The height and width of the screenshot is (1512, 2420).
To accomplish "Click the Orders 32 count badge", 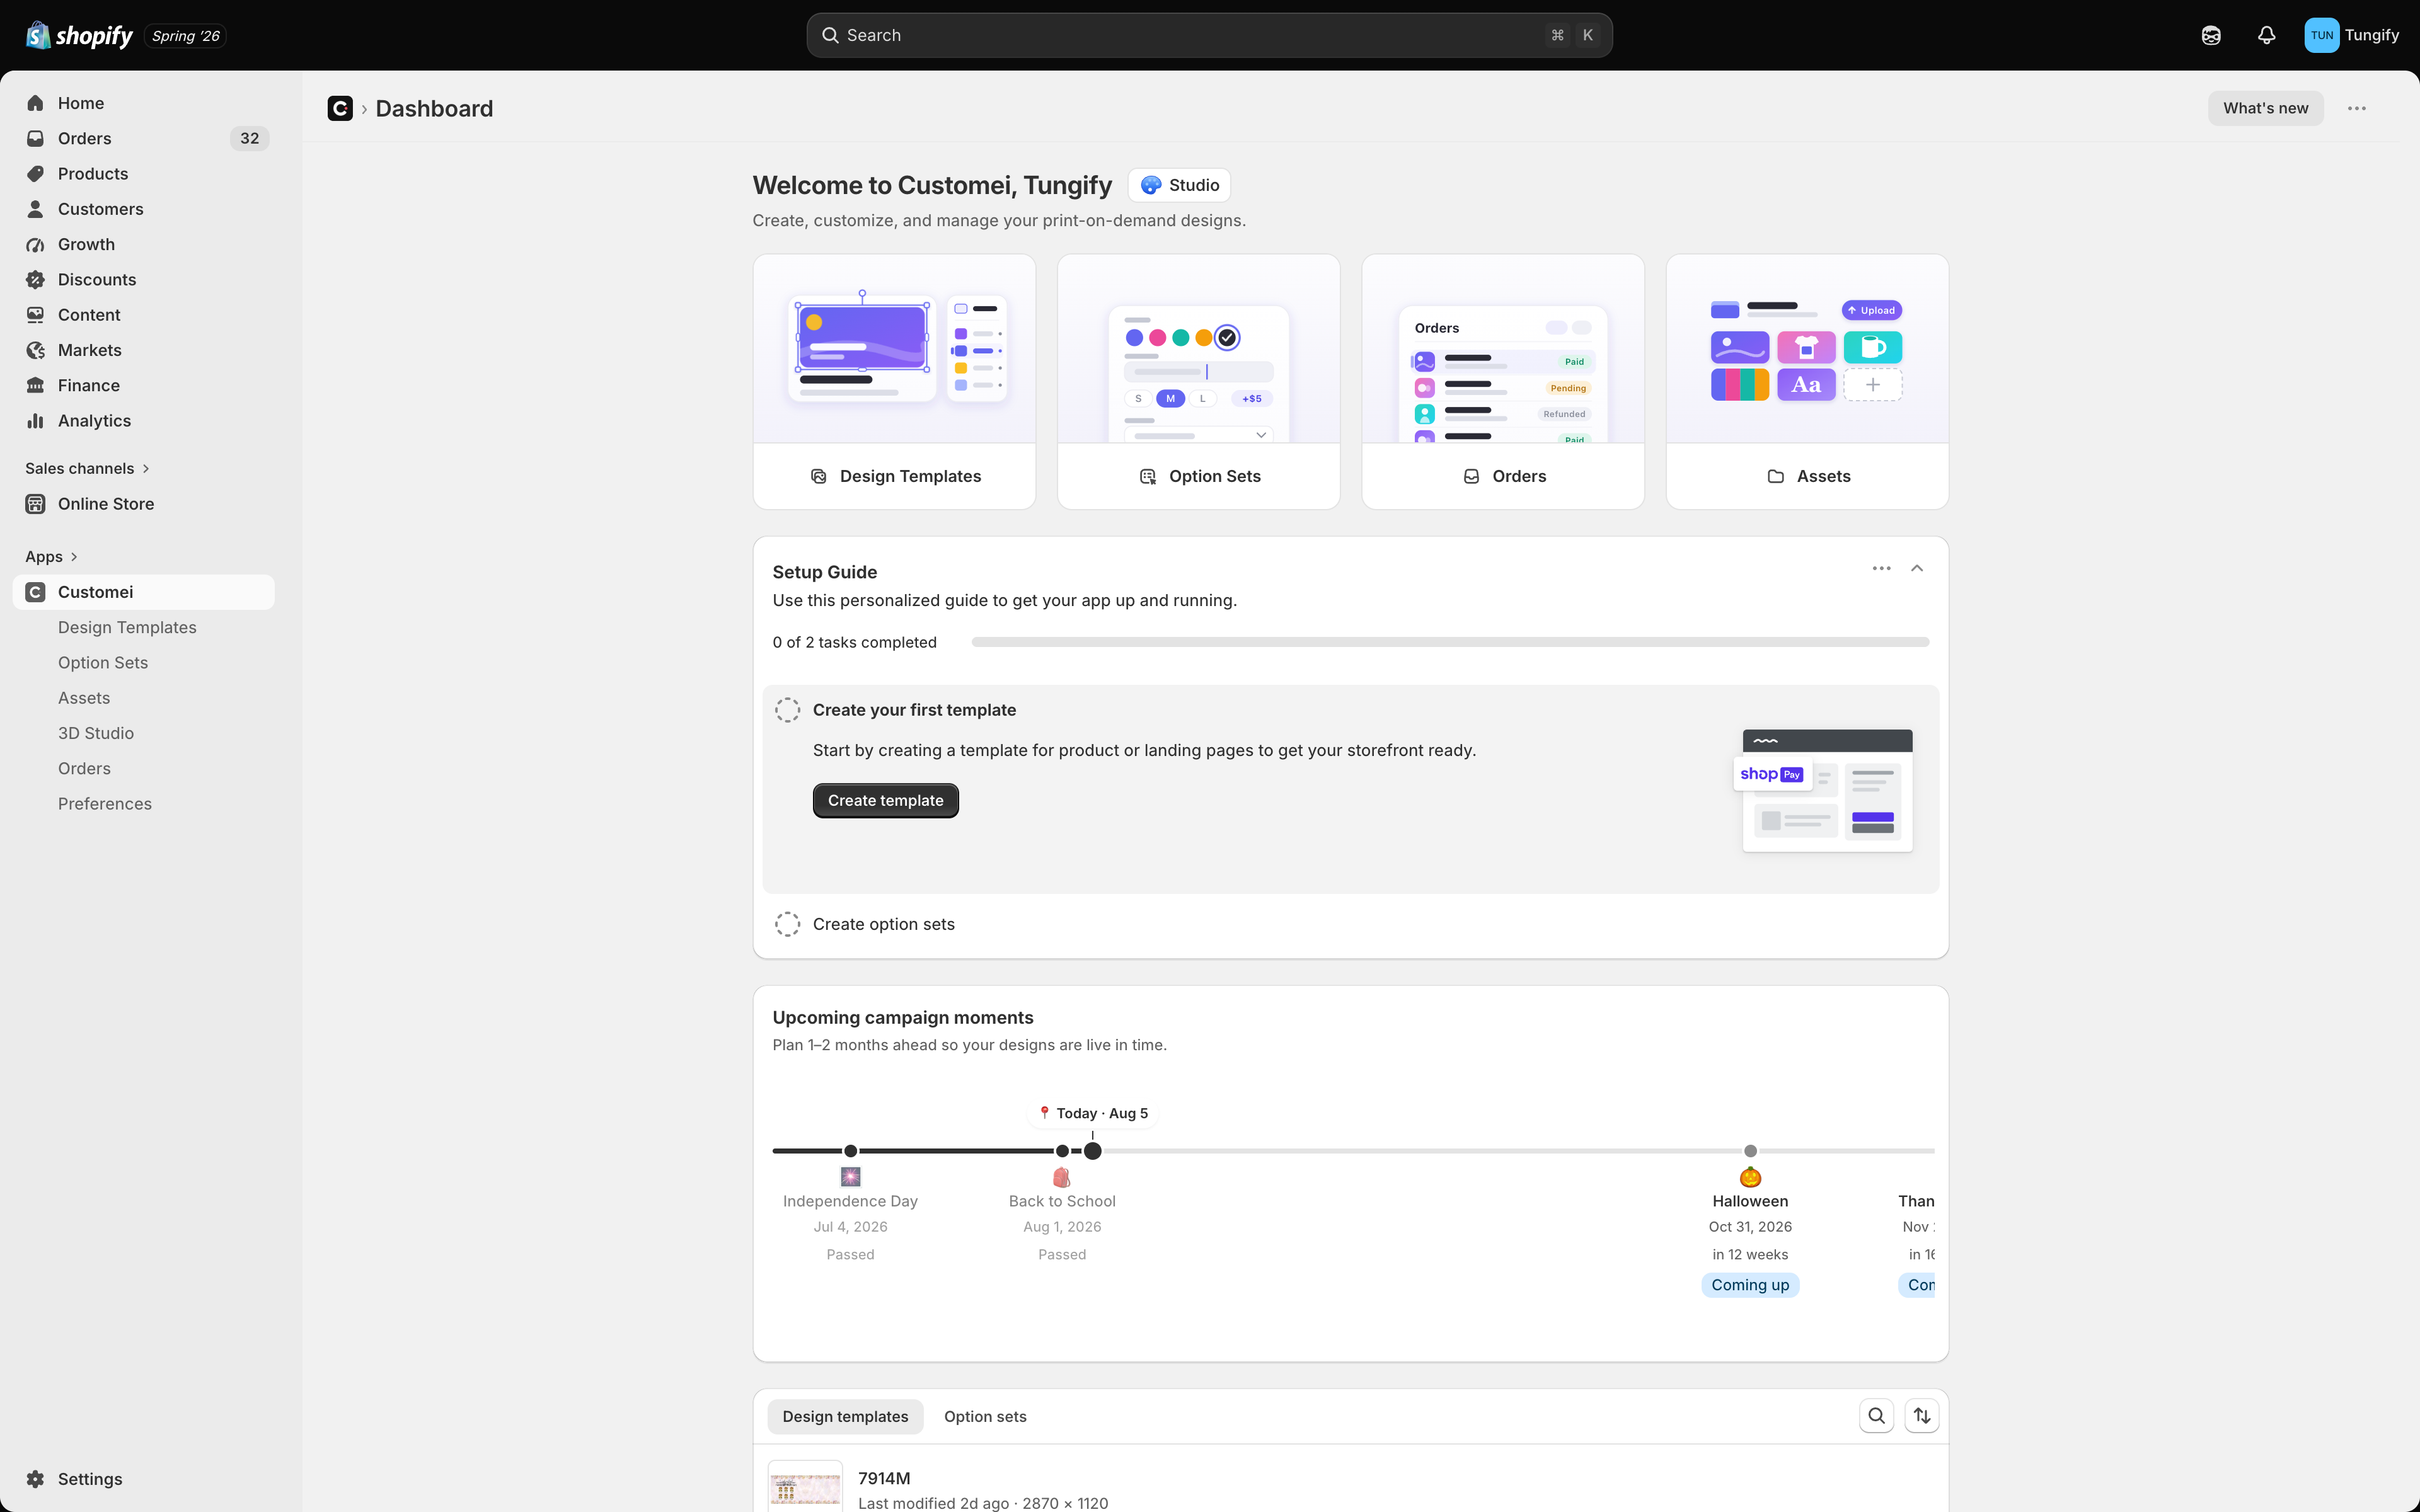I will (x=250, y=138).
